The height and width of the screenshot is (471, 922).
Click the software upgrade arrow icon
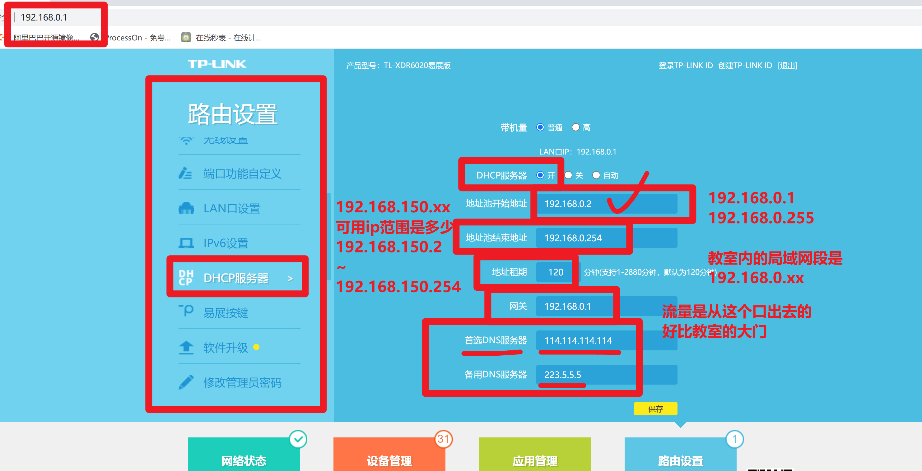[186, 347]
